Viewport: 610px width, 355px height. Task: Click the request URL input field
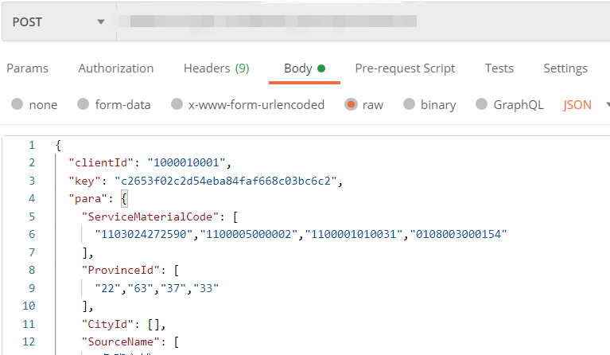click(x=358, y=21)
